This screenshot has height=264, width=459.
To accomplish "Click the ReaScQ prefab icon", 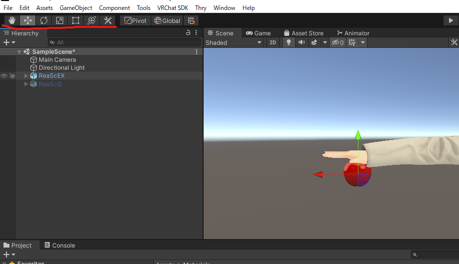I will (34, 84).
